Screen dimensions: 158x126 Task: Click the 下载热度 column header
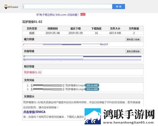coord(96,29)
